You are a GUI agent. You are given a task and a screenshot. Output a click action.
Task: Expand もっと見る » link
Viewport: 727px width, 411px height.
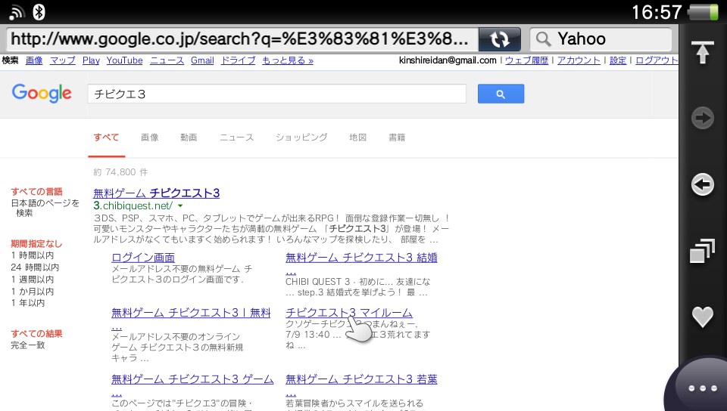(x=288, y=60)
